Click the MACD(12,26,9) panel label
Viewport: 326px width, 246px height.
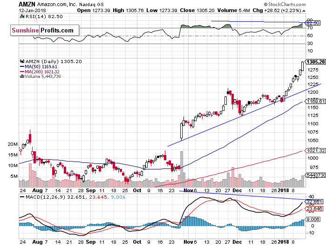46,197
